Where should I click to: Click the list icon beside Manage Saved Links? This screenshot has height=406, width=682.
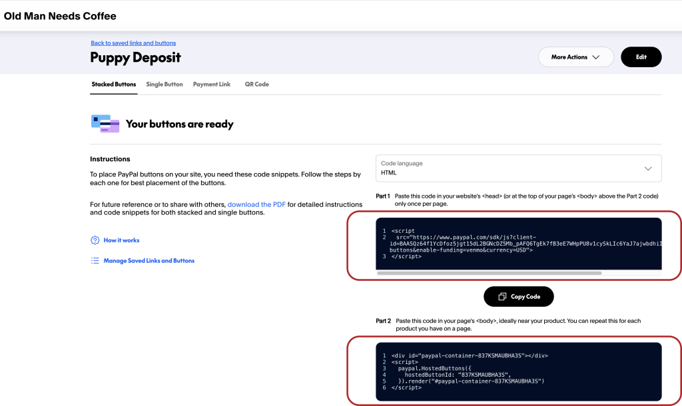95,261
